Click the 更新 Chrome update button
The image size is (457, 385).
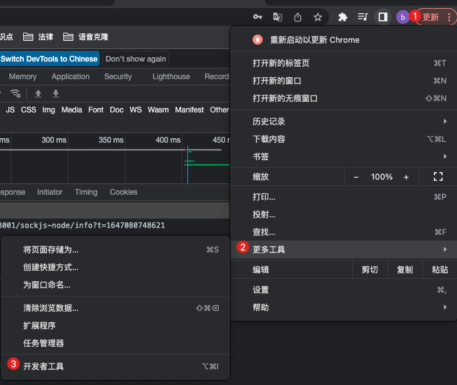[431, 17]
